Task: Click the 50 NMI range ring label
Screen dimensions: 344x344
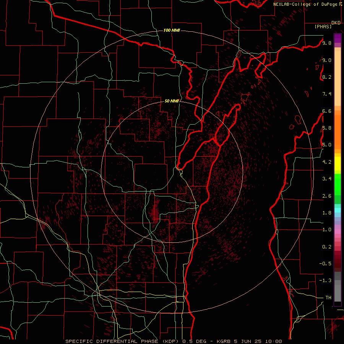Action: 172,101
